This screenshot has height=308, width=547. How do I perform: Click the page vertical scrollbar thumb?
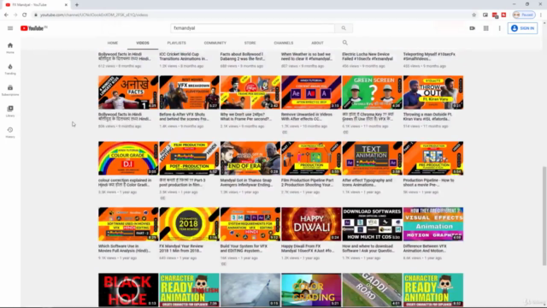(544, 216)
